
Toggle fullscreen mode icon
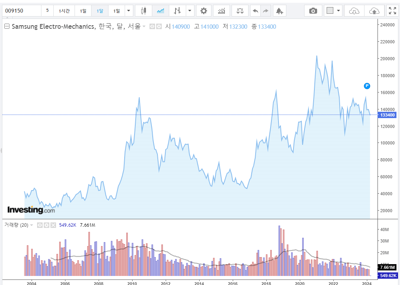coord(393,11)
